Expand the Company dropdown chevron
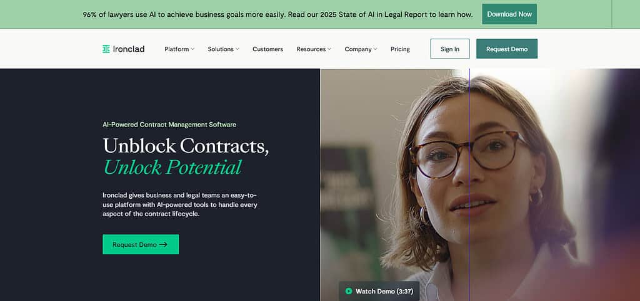Viewport: 640px width, 301px height. coord(375,49)
